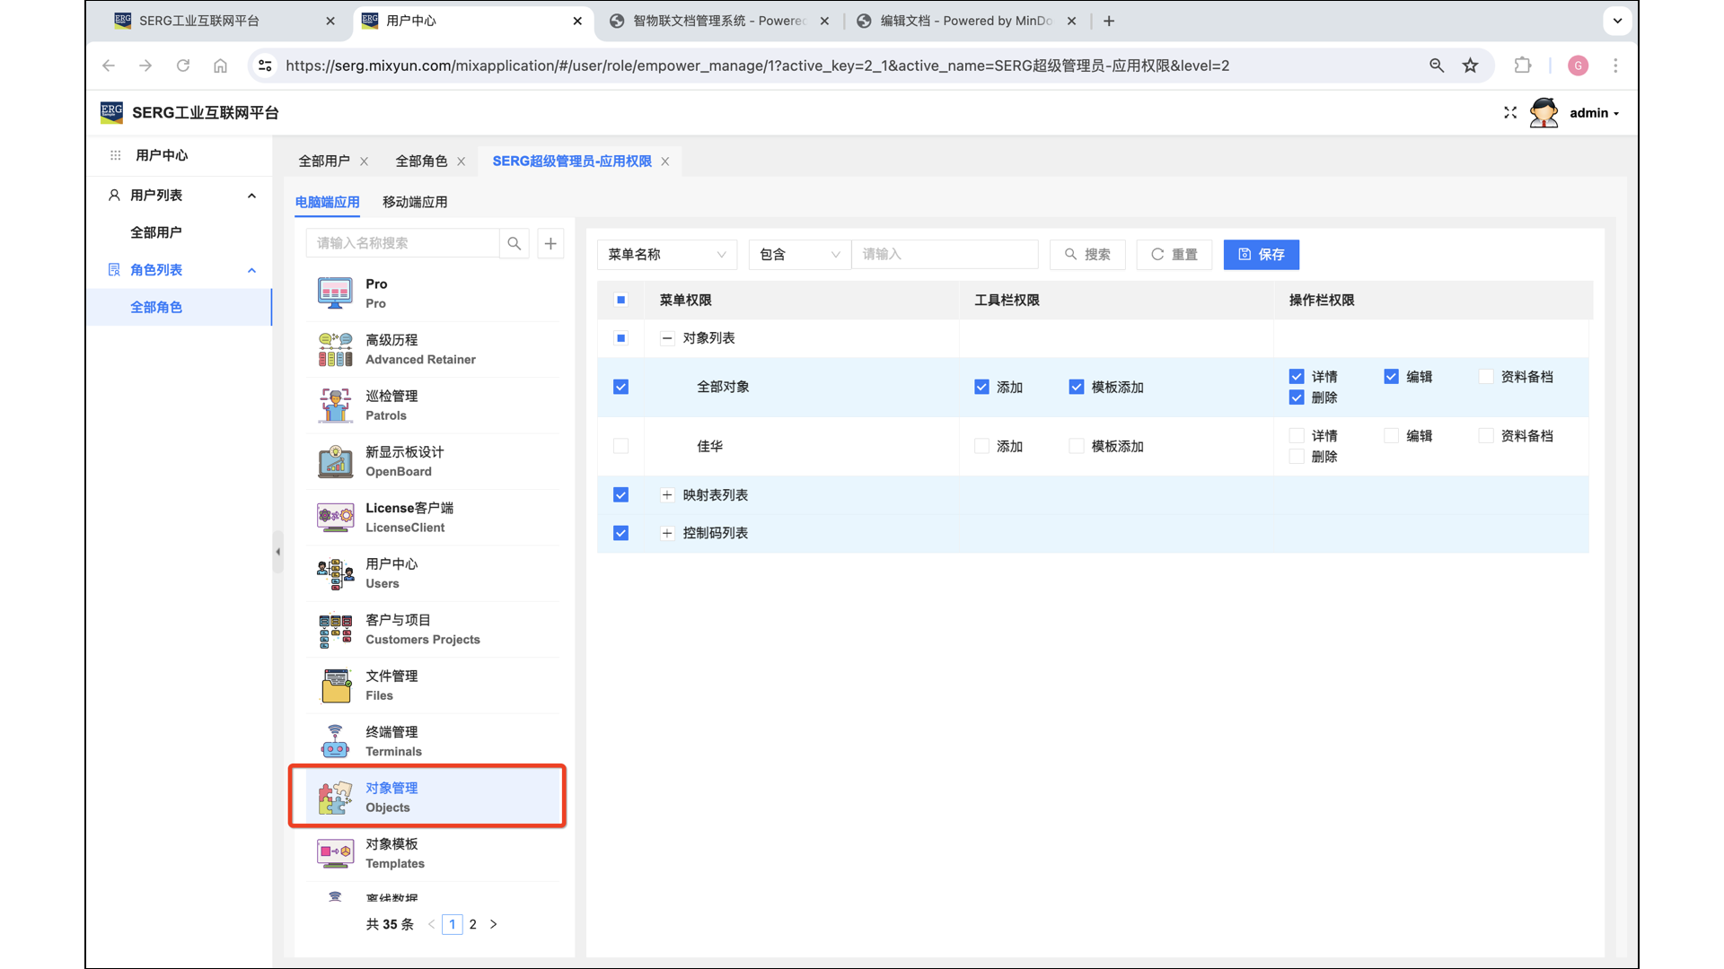Choose the Files folder app icon
The height and width of the screenshot is (969, 1724).
coord(335,685)
